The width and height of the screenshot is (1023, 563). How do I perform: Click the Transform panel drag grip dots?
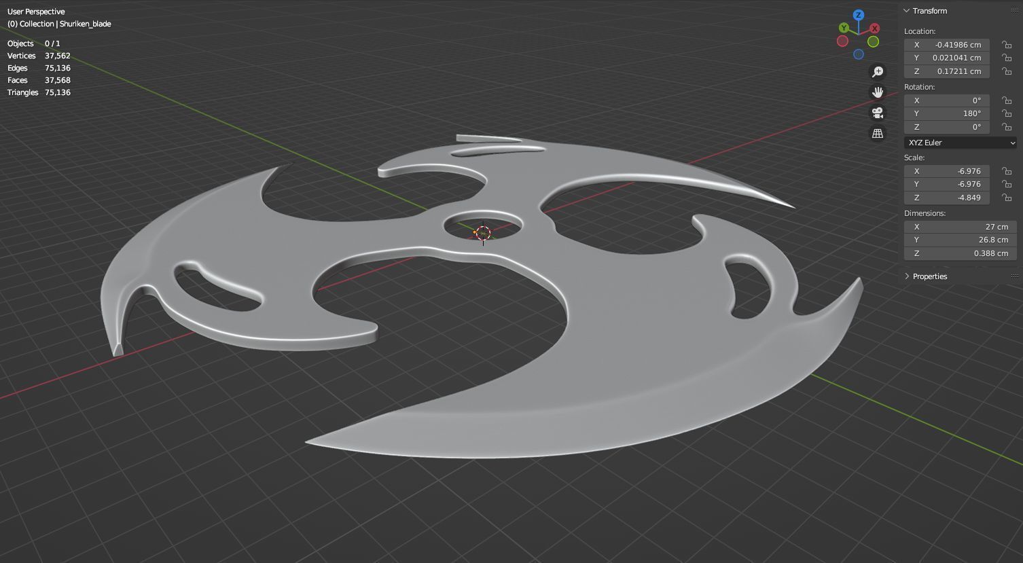[1015, 11]
